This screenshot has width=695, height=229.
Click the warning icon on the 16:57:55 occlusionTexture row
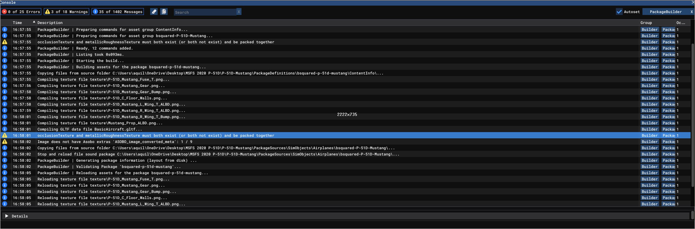[x=5, y=42]
